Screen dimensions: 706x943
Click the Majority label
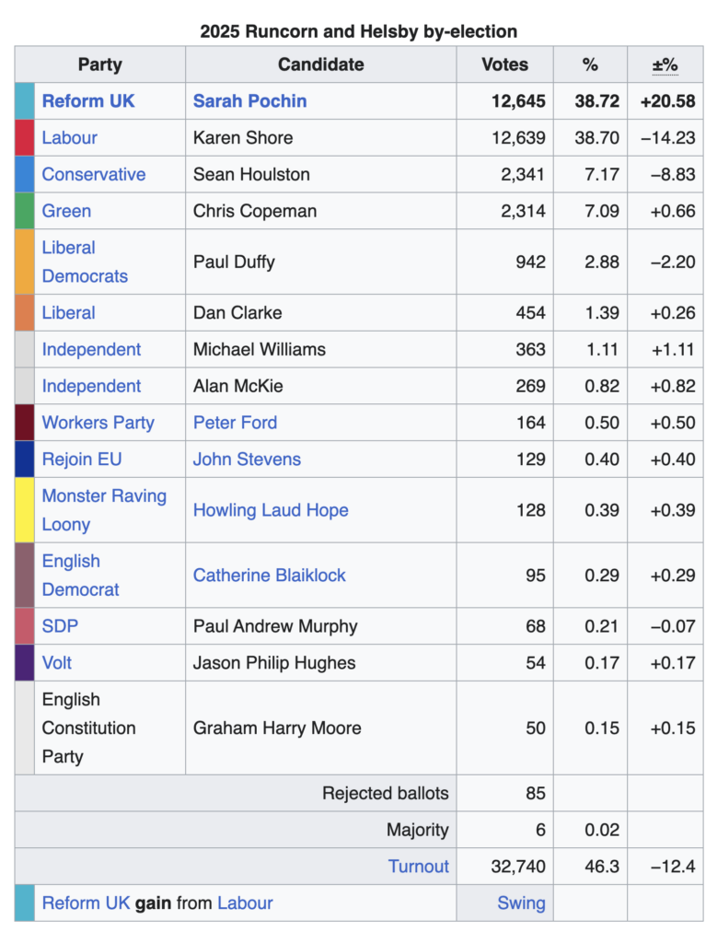point(418,830)
